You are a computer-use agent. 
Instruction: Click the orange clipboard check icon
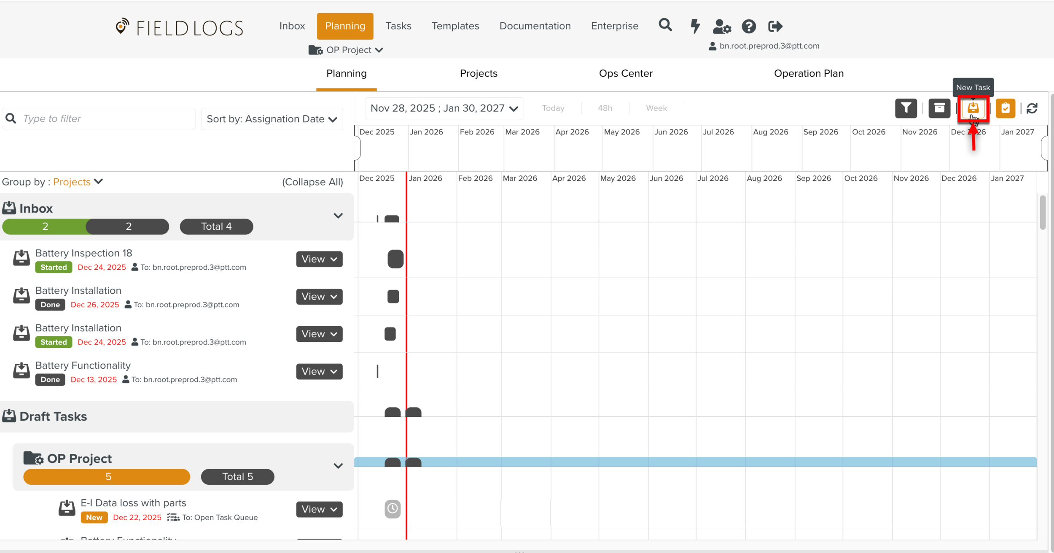[1005, 108]
